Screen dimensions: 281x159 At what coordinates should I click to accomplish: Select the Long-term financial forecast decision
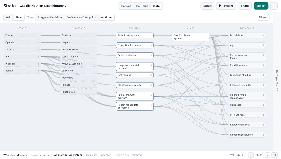(135, 67)
